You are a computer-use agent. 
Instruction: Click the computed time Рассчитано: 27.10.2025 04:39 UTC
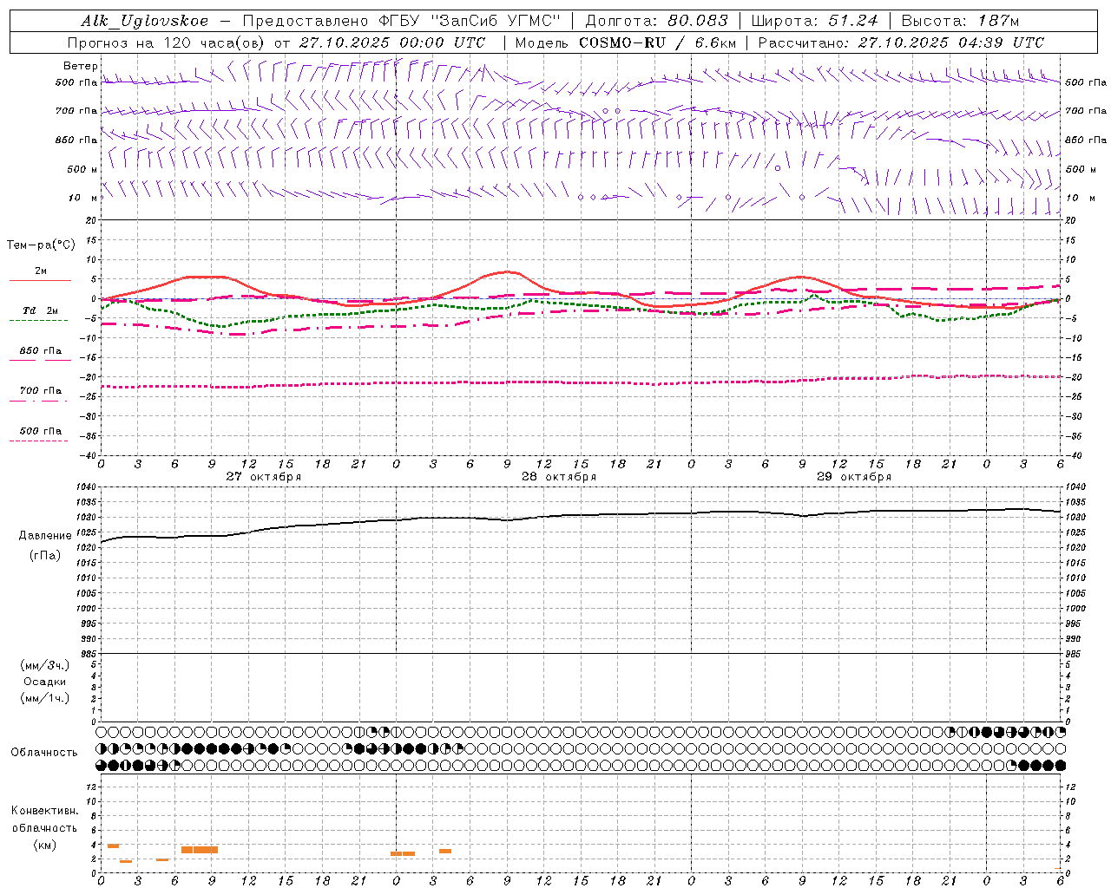tap(902, 42)
